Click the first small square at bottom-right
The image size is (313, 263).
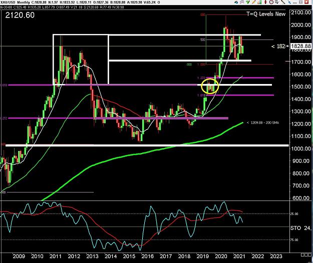tap(302, 255)
